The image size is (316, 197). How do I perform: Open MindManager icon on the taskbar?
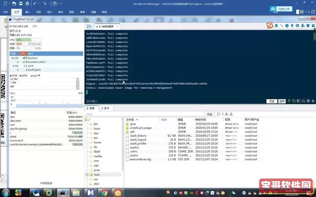tap(90, 193)
